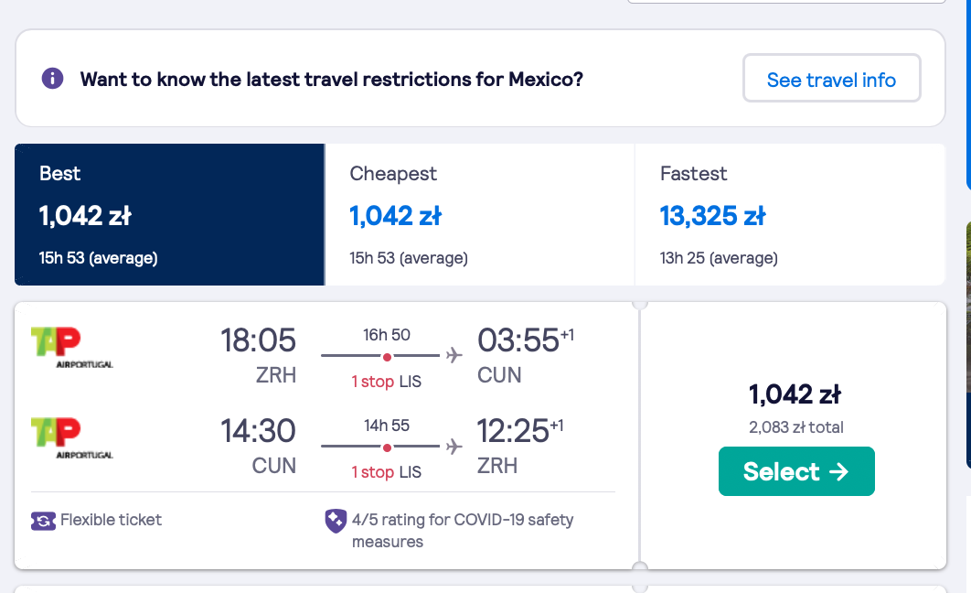Click the red stop dot on return flight

387,447
